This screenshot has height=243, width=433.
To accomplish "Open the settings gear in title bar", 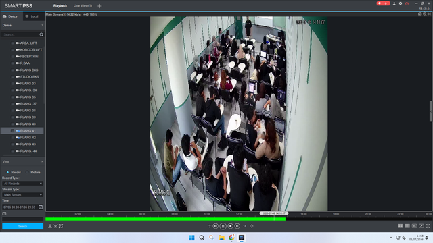I will click(401, 3).
